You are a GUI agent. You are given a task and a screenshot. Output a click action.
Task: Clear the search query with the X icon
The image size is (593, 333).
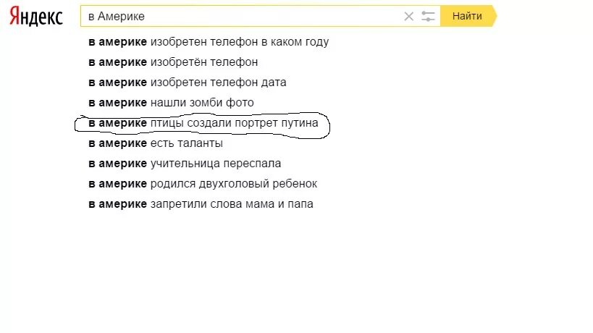[408, 16]
